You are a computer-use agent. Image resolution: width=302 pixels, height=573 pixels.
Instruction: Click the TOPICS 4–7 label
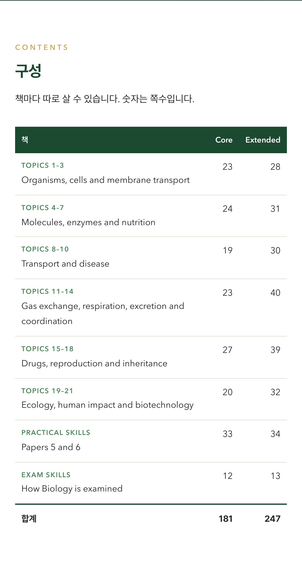coord(43,208)
